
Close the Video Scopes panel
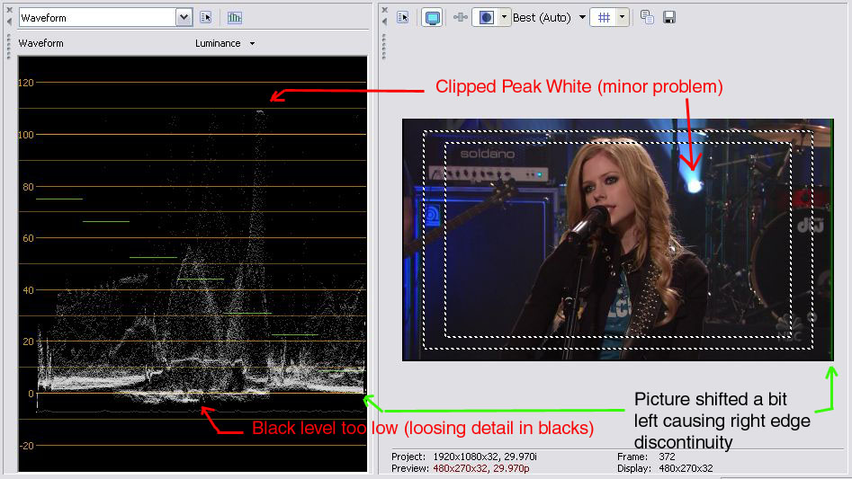tap(9, 10)
